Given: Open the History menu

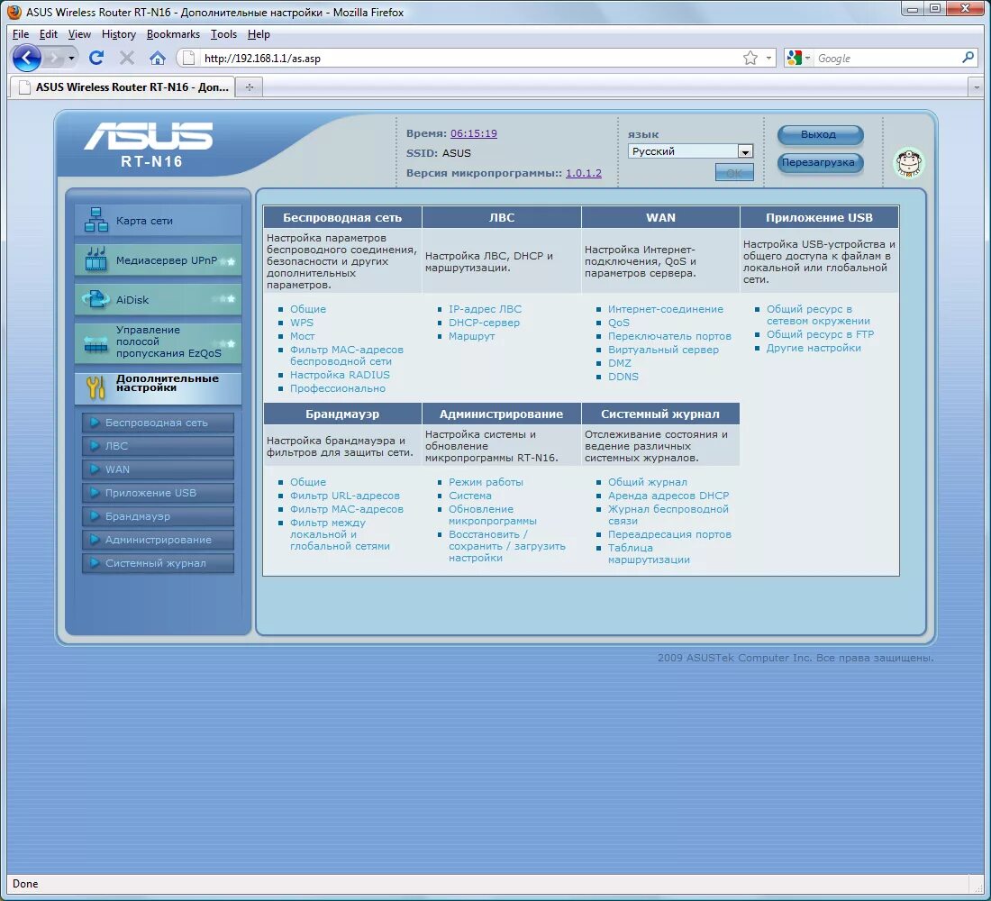Looking at the screenshot, I should click(x=119, y=34).
